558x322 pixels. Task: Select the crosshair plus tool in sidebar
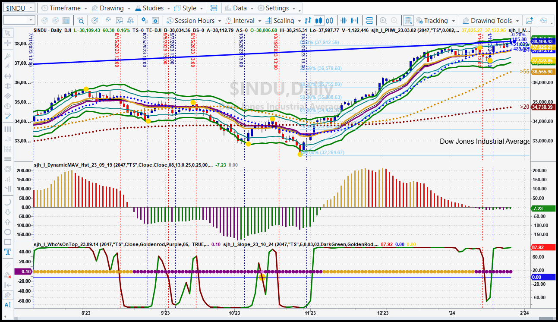(x=7, y=43)
